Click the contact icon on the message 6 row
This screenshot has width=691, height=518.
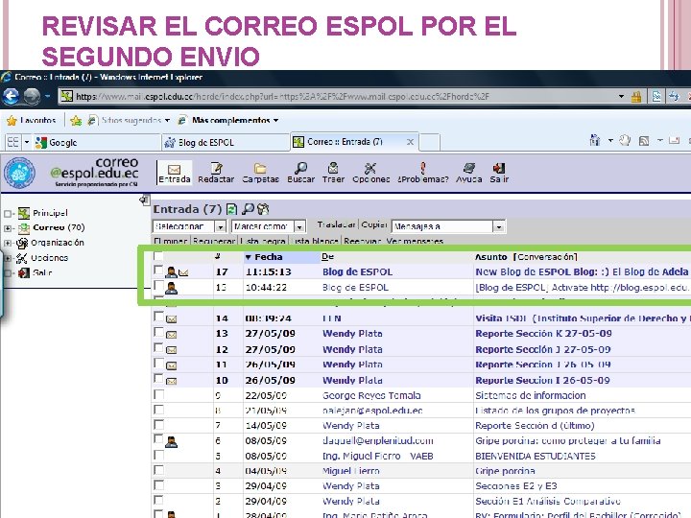point(171,441)
